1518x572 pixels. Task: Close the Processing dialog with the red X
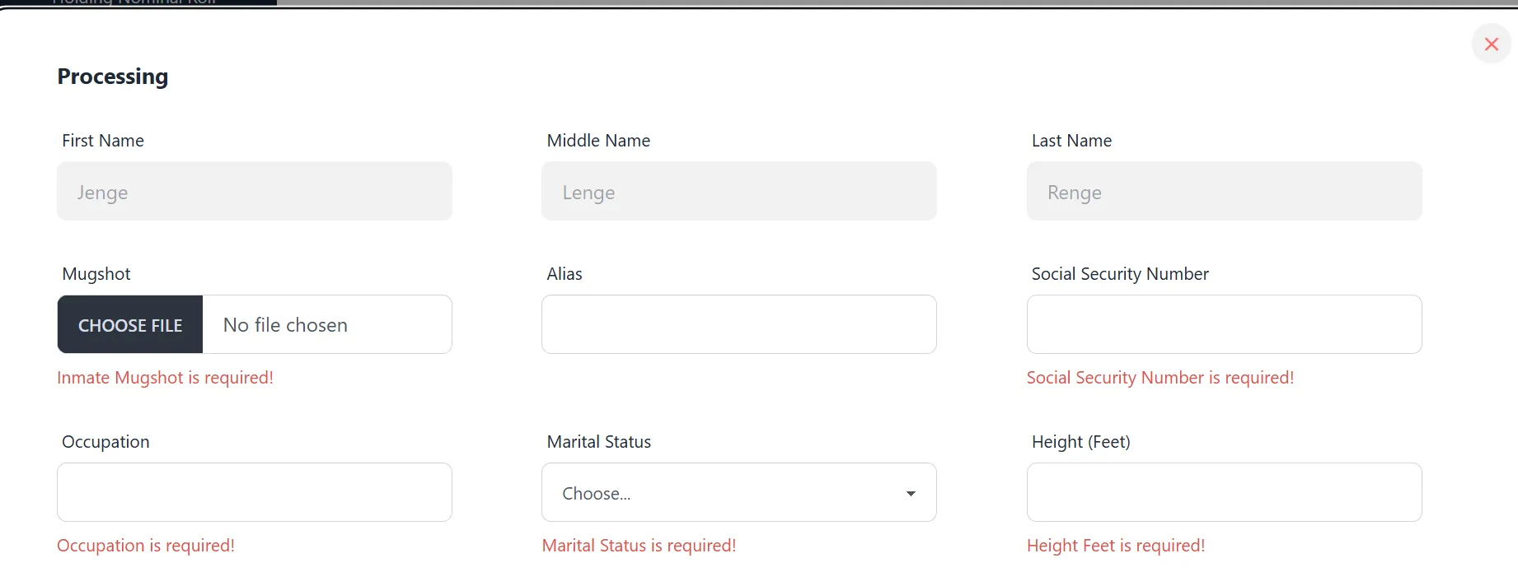tap(1491, 44)
